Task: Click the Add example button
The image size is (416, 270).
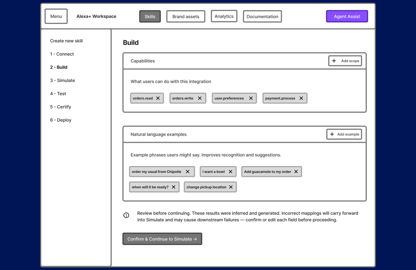Action: pyautogui.click(x=344, y=134)
